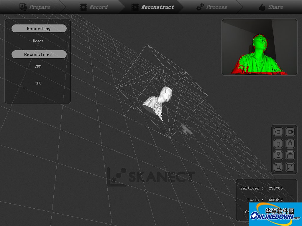
Task: Move bounding box down with arrow icon
Action: 278,144
